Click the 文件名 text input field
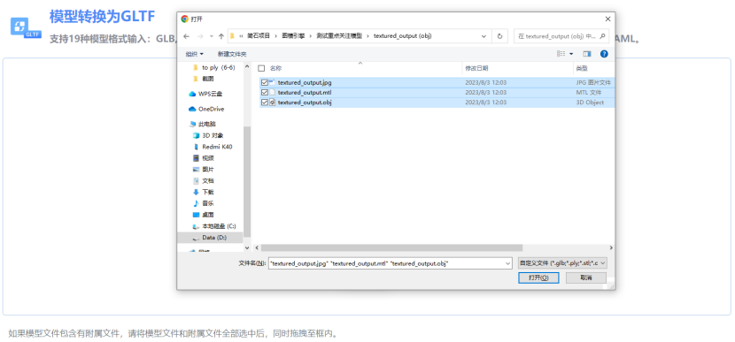735x342 pixels. (387, 264)
